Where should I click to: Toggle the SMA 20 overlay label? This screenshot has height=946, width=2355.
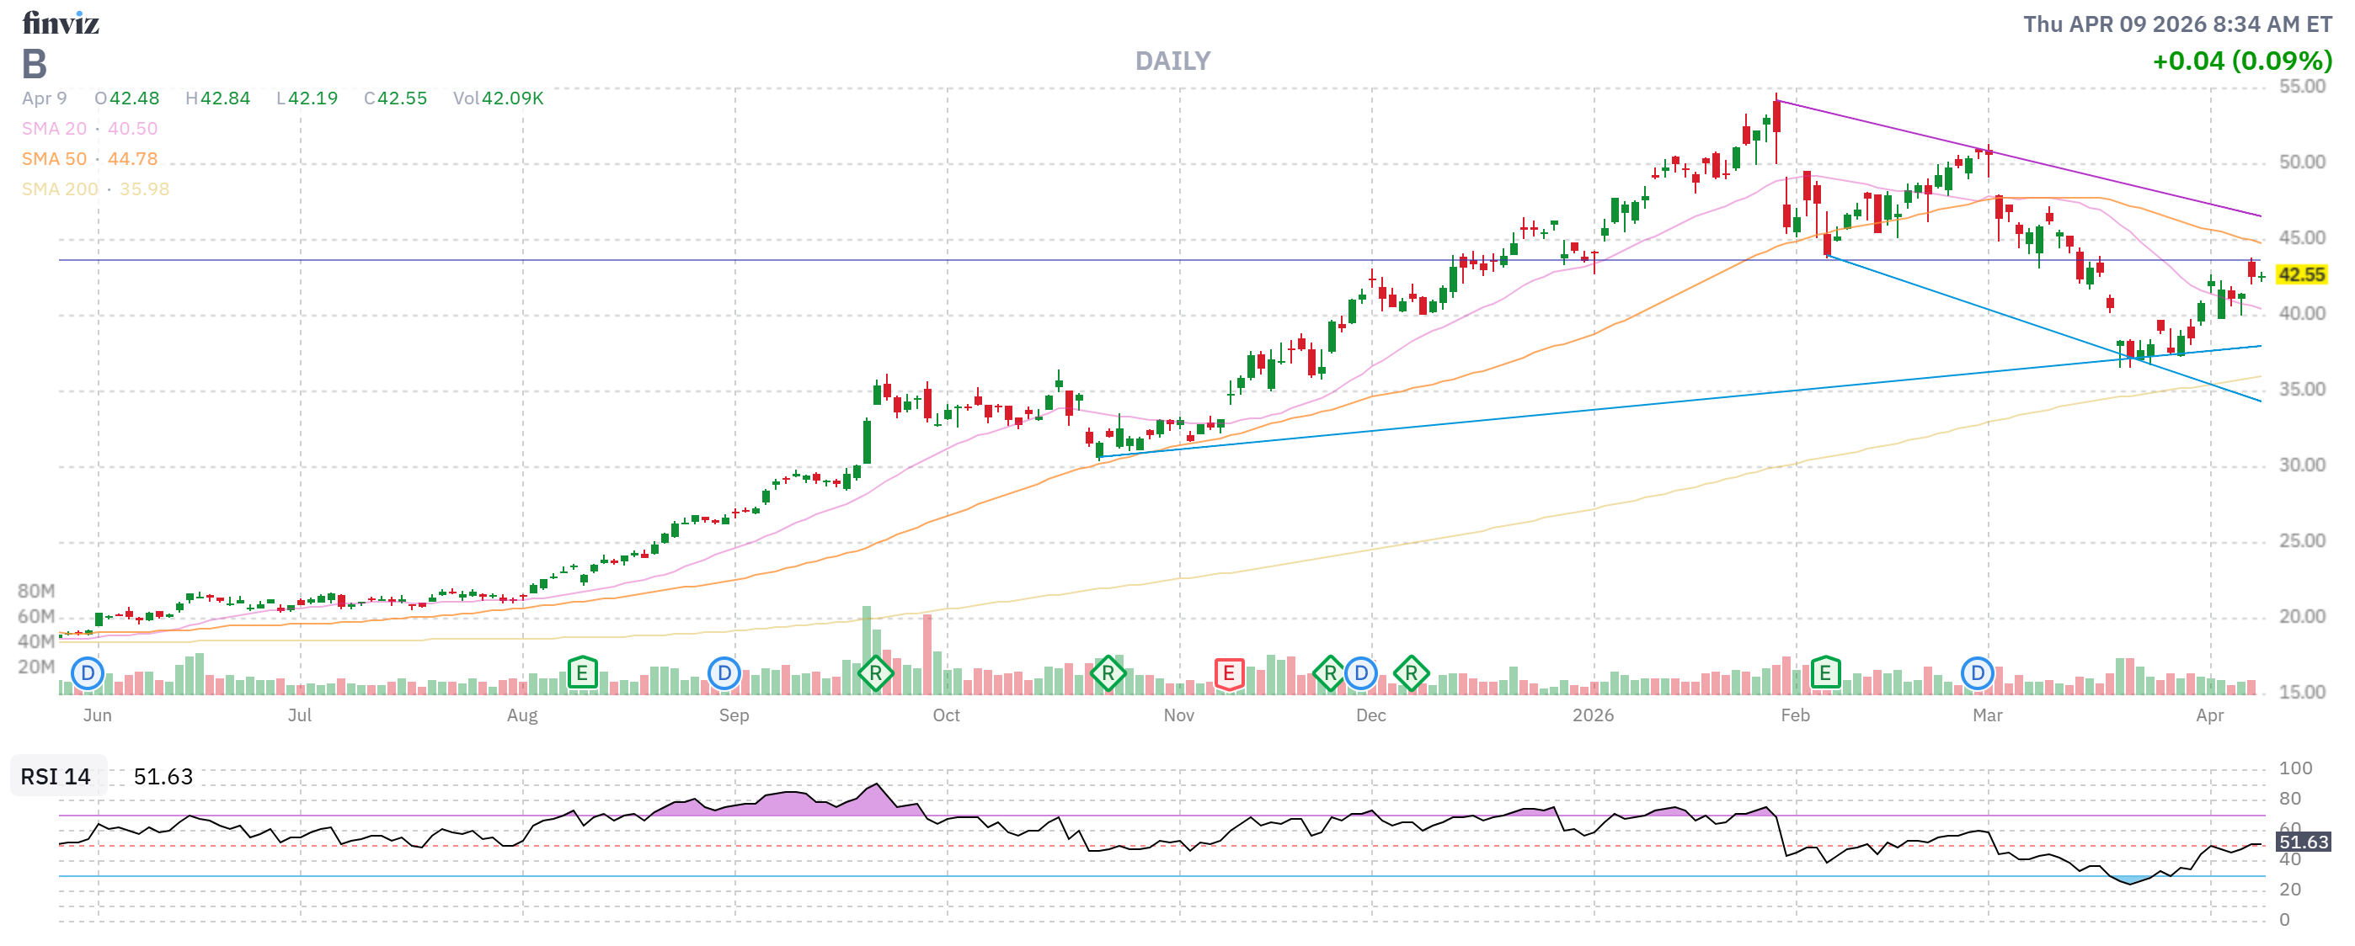click(x=55, y=128)
